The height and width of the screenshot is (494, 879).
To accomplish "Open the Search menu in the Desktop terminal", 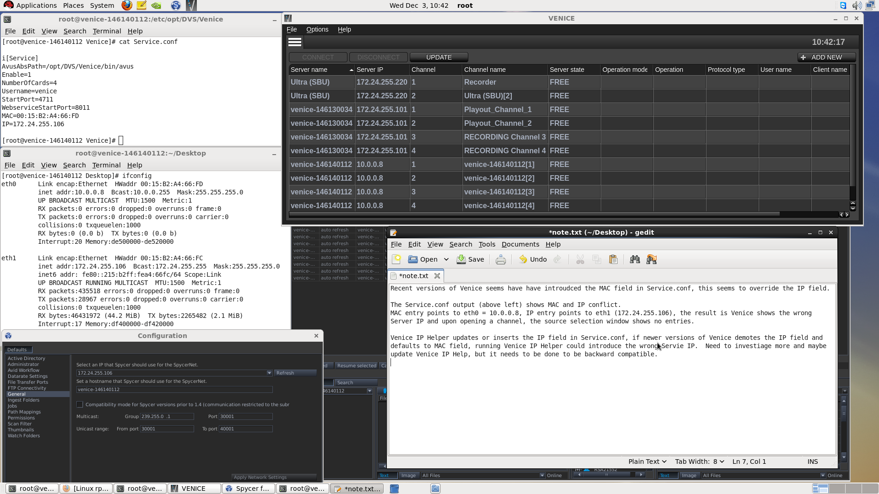I will (74, 165).
